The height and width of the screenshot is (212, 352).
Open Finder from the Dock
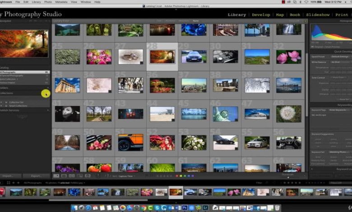pos(74,208)
